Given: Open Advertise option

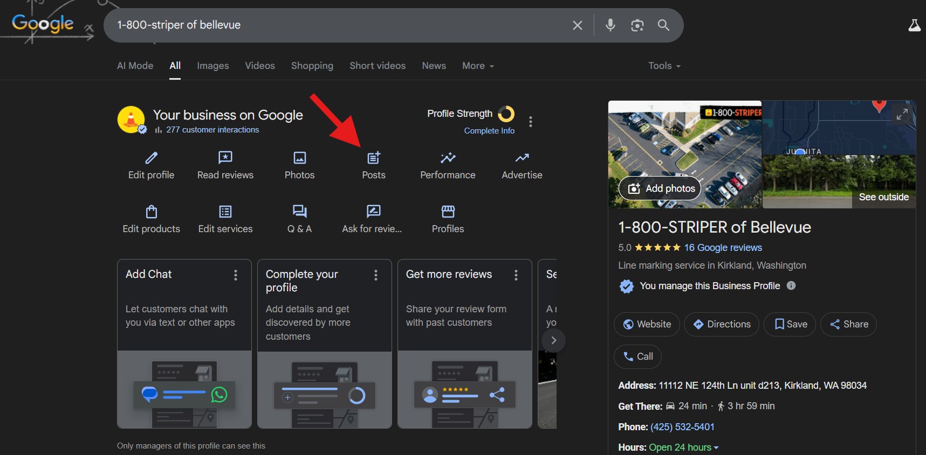Looking at the screenshot, I should pyautogui.click(x=522, y=165).
